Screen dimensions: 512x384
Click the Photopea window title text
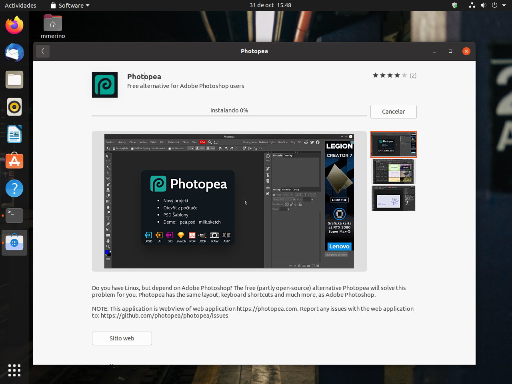[254, 51]
